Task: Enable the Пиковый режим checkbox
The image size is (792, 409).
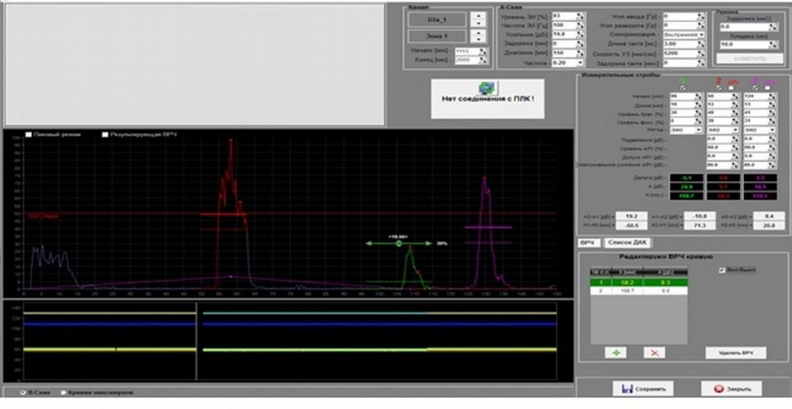Action: [29, 134]
